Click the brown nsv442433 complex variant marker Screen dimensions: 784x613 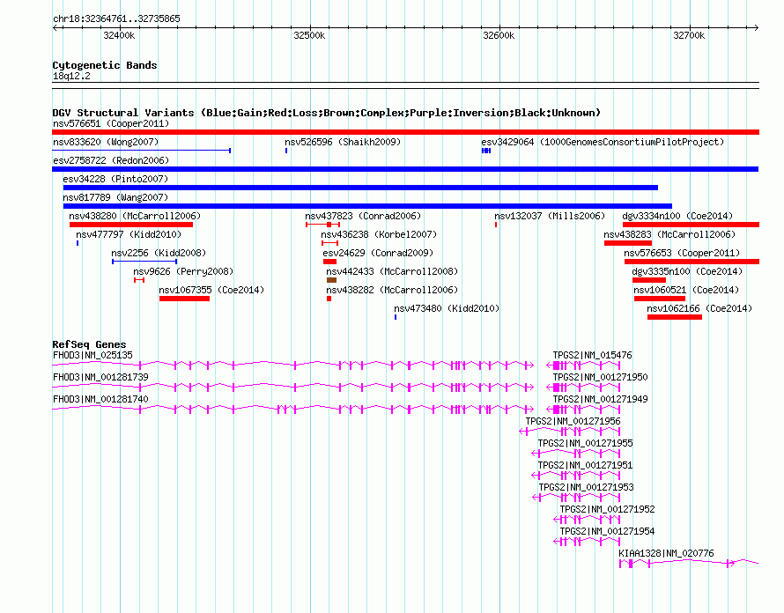(331, 280)
